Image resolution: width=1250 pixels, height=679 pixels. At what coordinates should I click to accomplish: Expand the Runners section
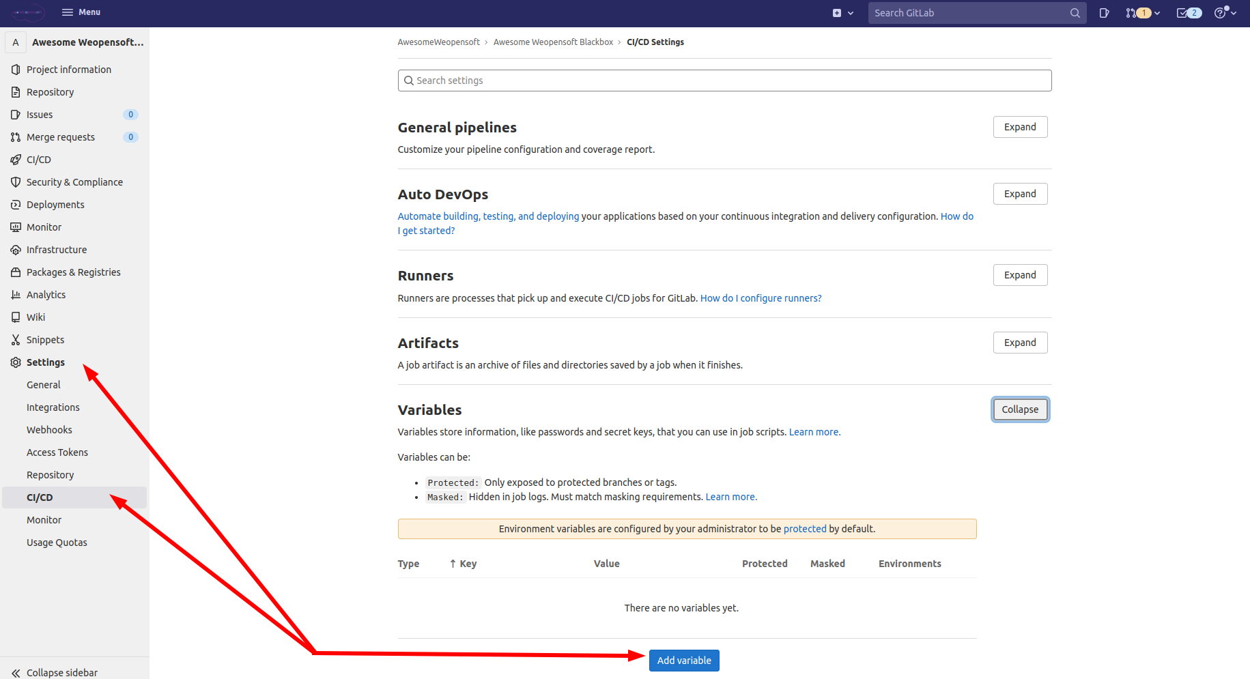click(1020, 275)
